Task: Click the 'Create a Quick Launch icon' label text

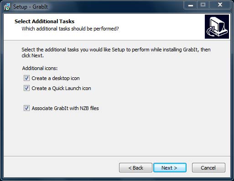Action: (61, 88)
